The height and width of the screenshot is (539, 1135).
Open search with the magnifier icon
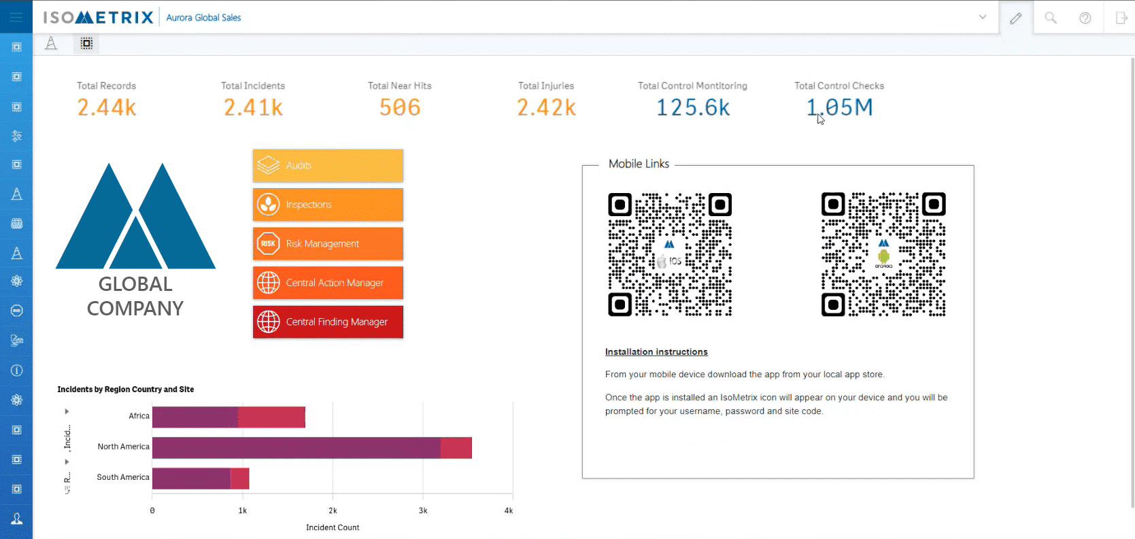[x=1051, y=18]
